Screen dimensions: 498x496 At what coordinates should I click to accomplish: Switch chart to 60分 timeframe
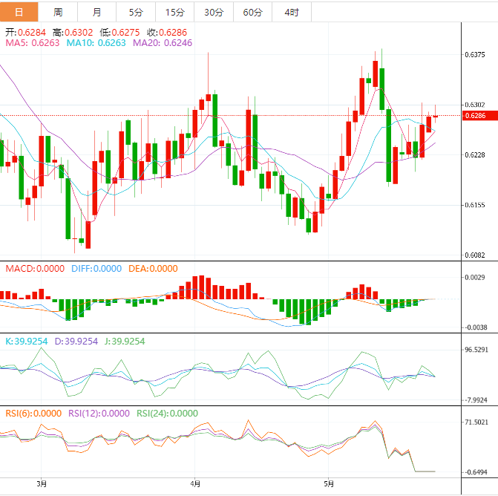click(x=252, y=12)
